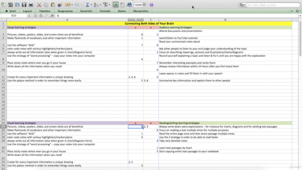Open the new from template icon

(x=10, y=5)
